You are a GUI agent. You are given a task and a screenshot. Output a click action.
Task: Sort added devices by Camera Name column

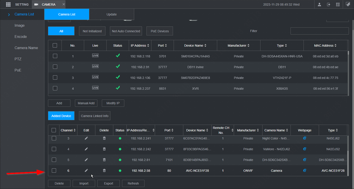tap(276, 130)
